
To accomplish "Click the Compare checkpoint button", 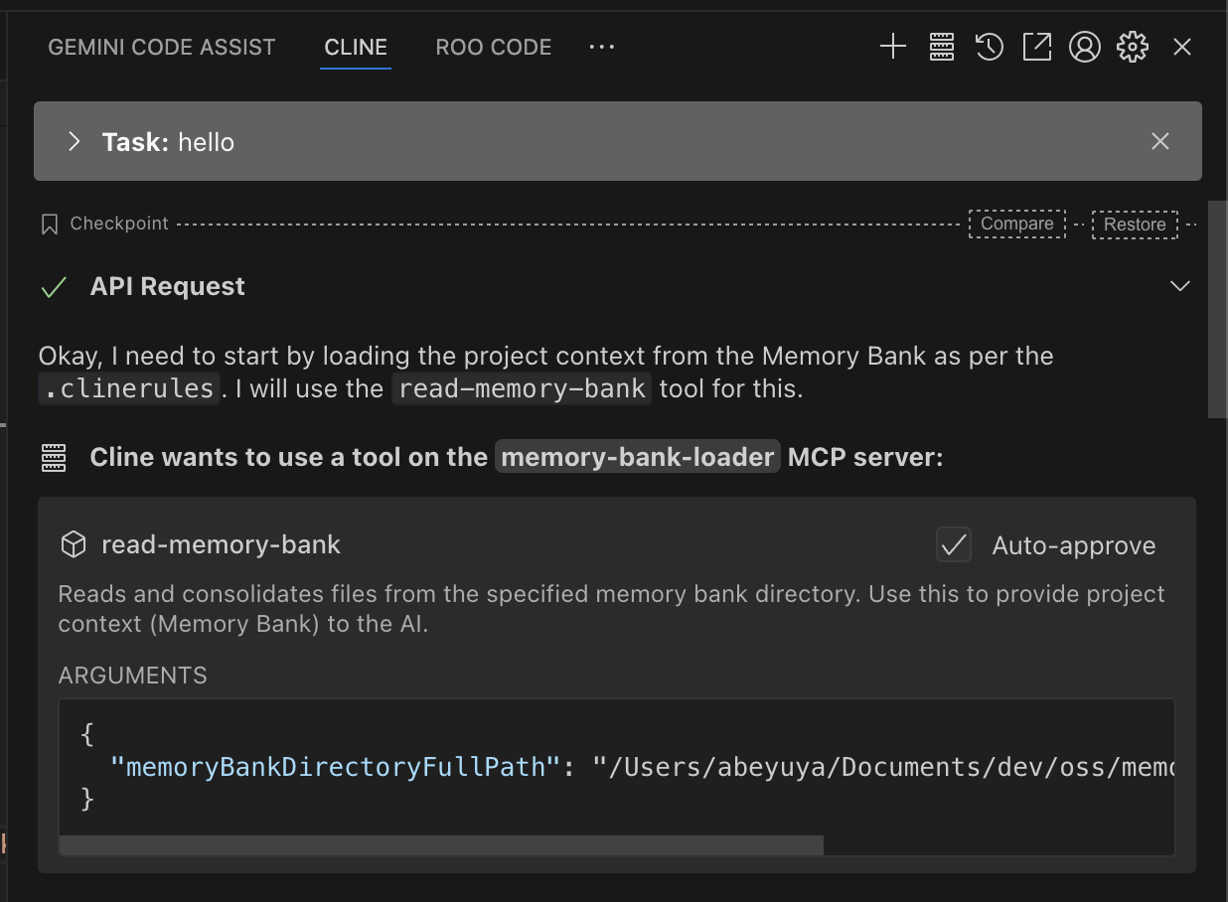I will pyautogui.click(x=1016, y=224).
